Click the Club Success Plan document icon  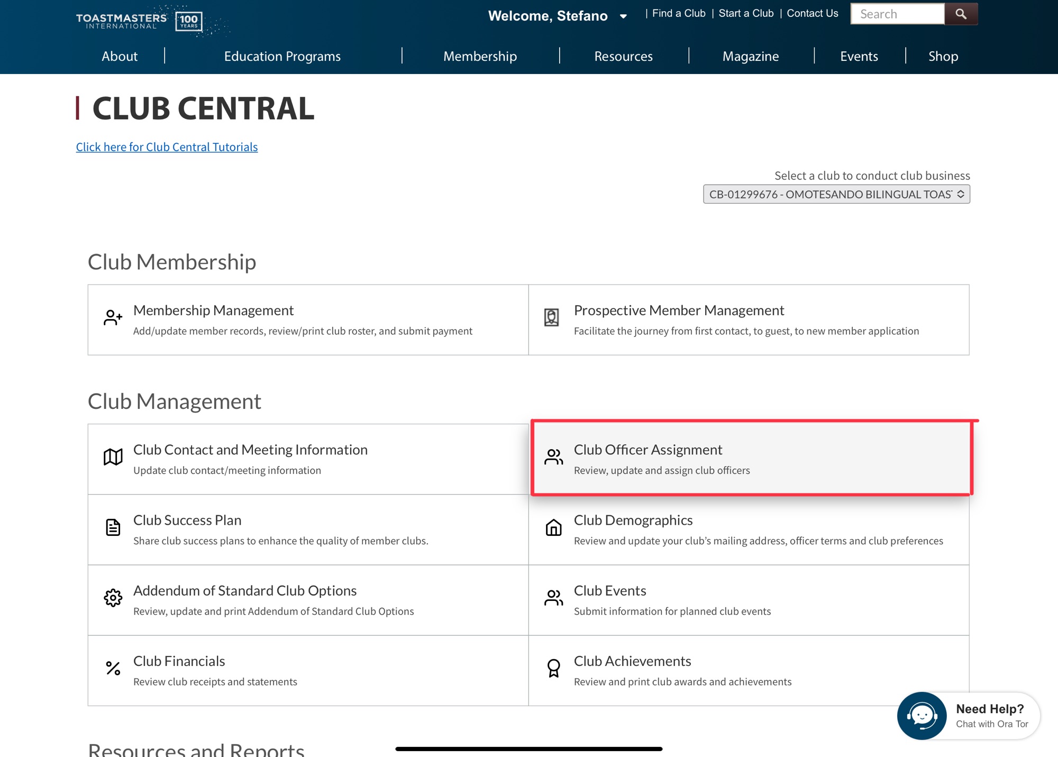pos(113,527)
